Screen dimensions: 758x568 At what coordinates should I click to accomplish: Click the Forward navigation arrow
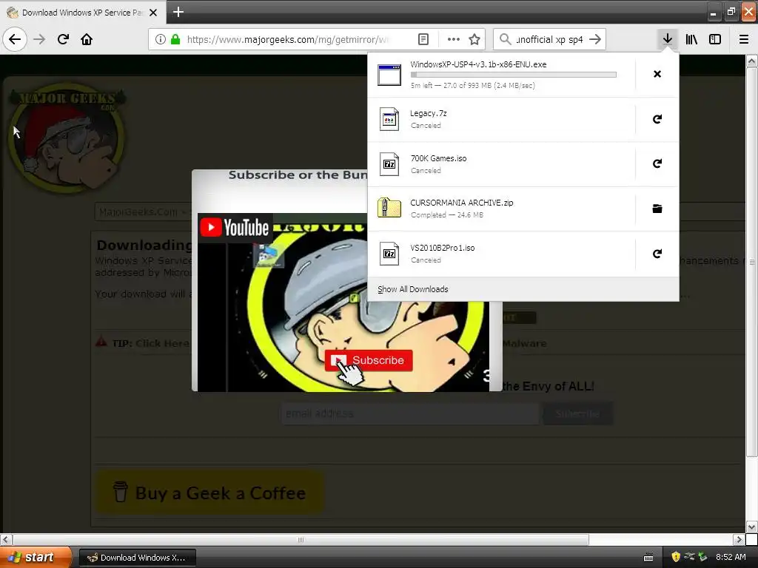pyautogui.click(x=39, y=39)
